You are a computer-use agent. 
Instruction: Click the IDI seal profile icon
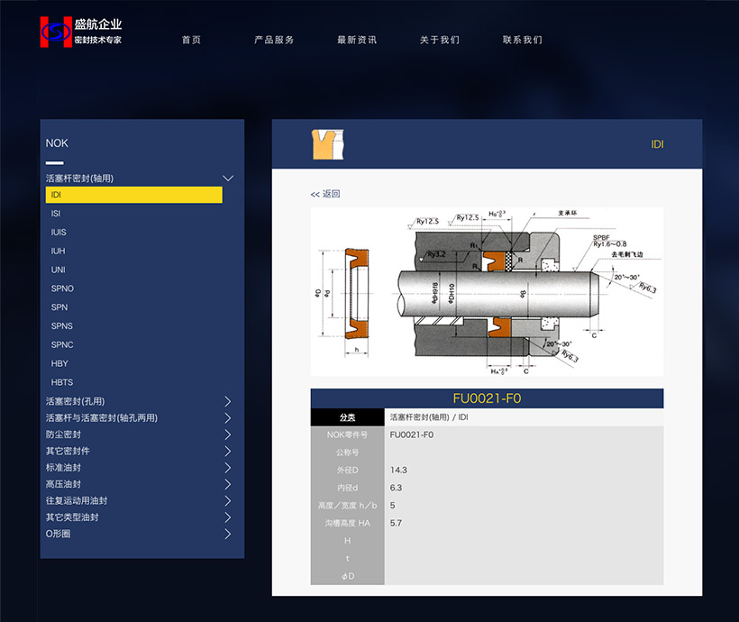(329, 144)
